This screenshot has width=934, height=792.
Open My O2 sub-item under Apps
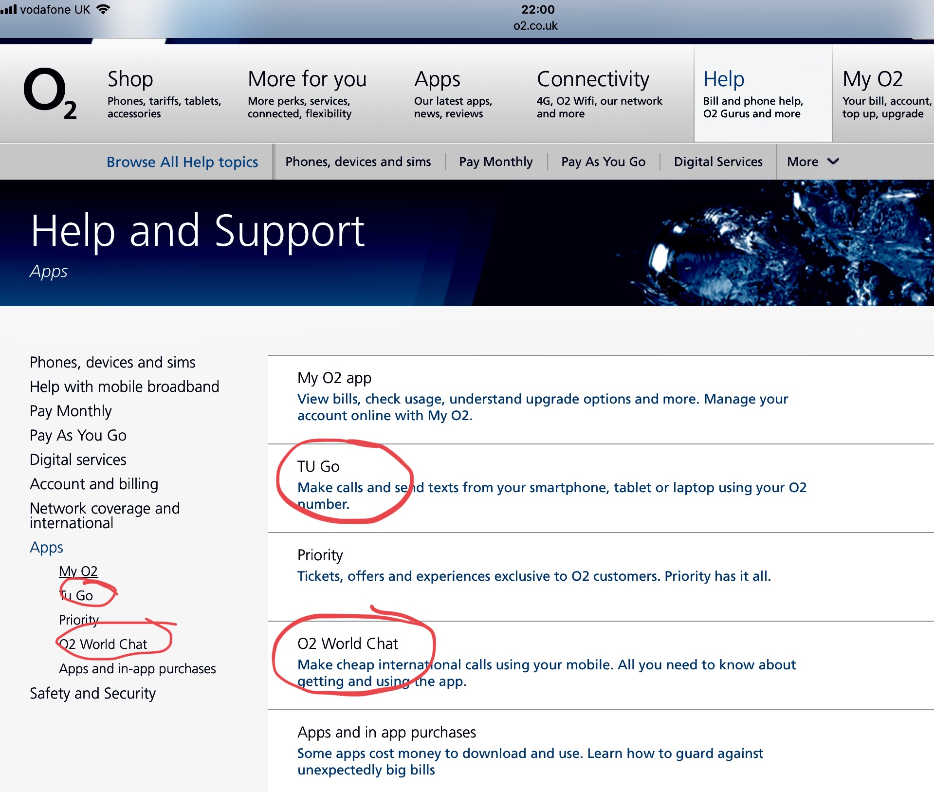click(78, 571)
